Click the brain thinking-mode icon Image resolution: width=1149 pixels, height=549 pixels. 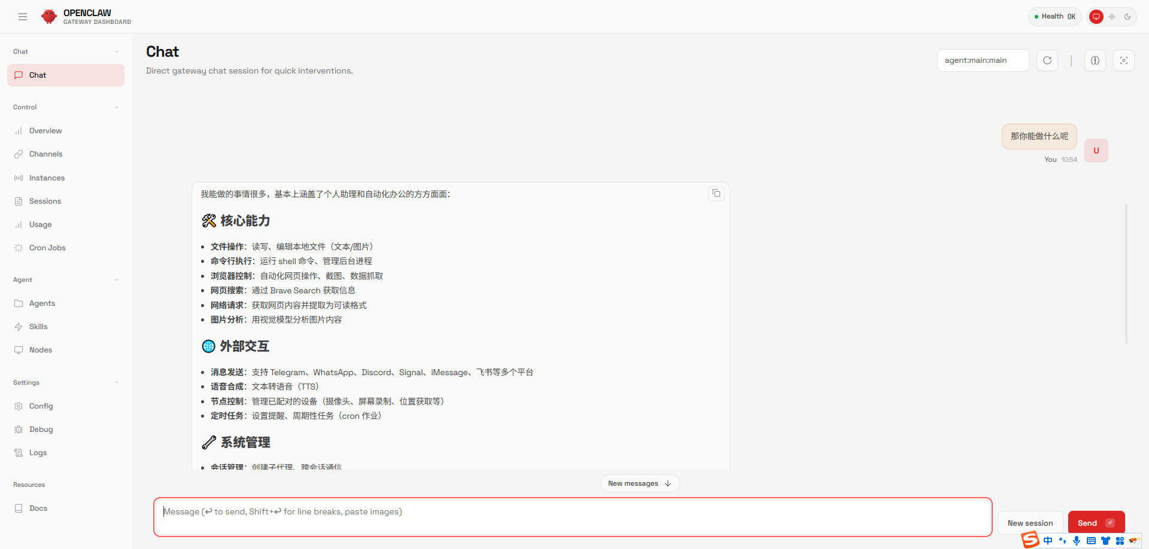coord(1095,60)
